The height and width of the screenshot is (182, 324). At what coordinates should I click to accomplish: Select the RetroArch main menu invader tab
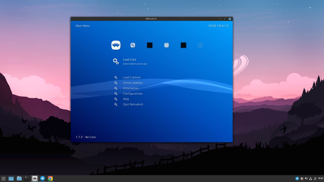point(116,45)
